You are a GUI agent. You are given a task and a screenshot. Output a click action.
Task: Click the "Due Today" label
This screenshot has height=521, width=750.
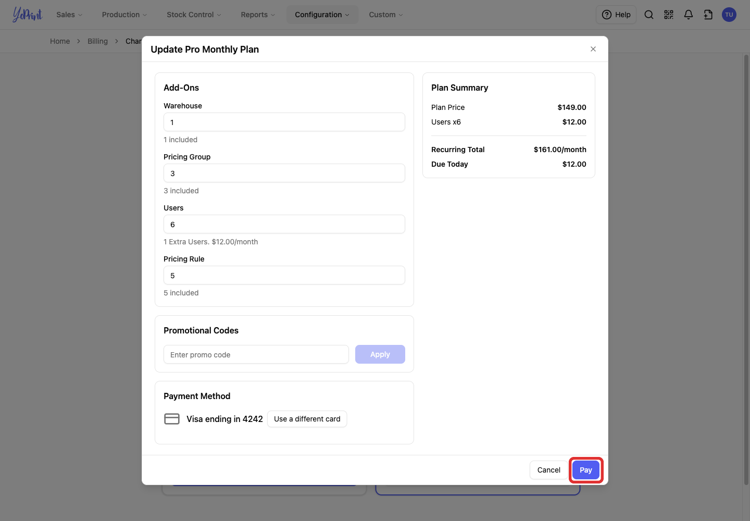(x=449, y=164)
